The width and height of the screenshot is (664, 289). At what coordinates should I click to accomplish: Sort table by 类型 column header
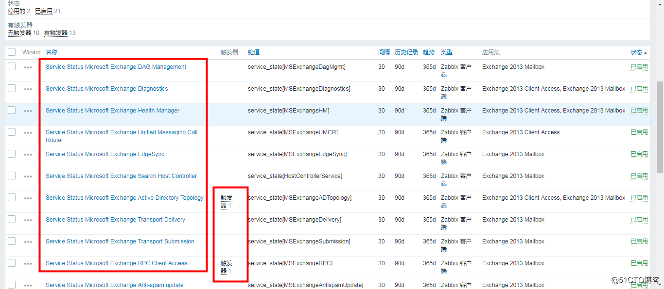pyautogui.click(x=447, y=52)
